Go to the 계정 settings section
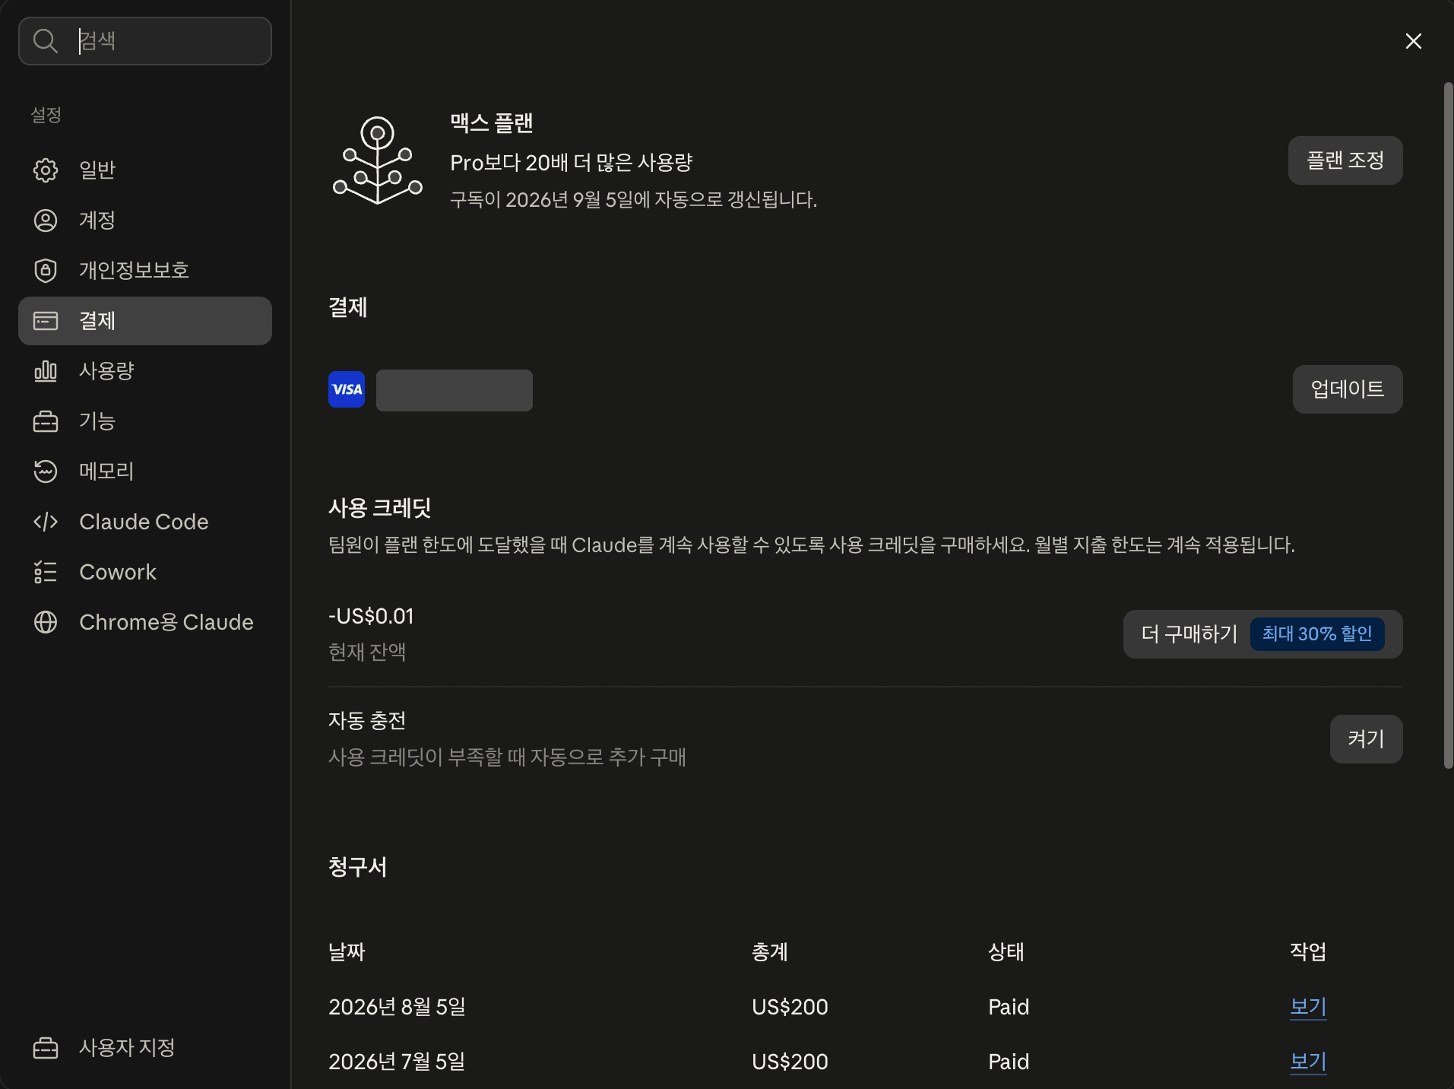Image resolution: width=1454 pixels, height=1089 pixels. tap(145, 221)
